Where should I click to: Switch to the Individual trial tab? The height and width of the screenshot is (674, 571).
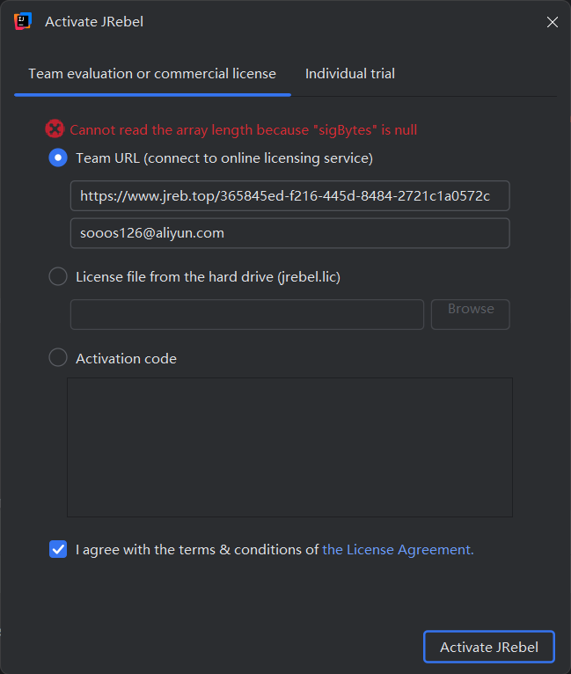click(x=350, y=74)
